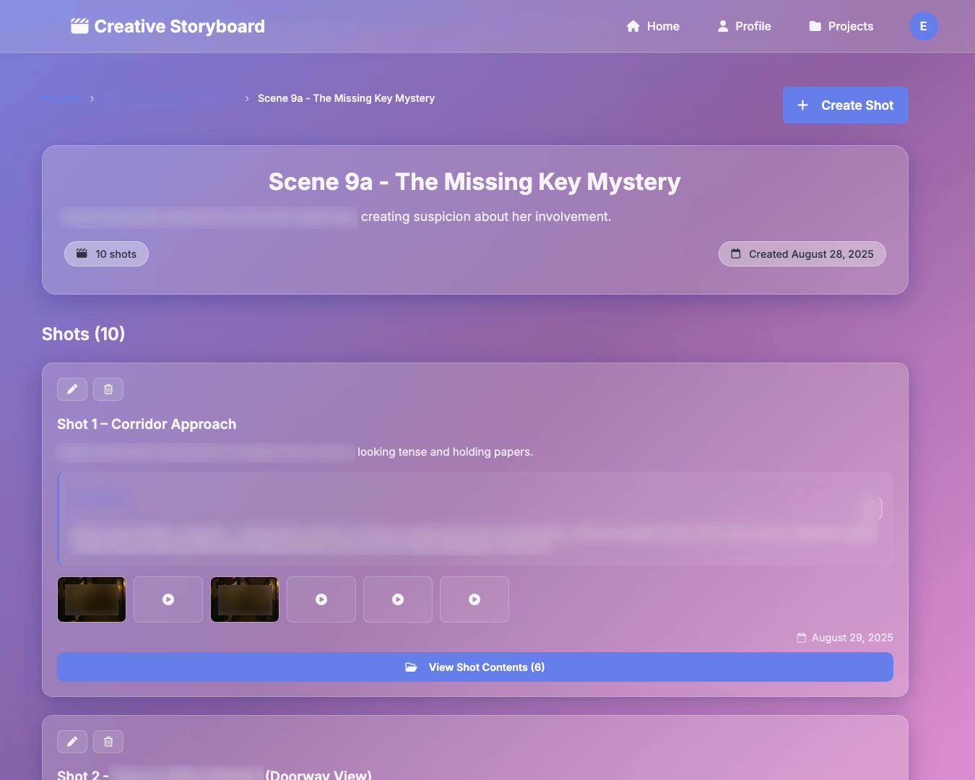Play the second Shot 1 media tile

tap(168, 599)
